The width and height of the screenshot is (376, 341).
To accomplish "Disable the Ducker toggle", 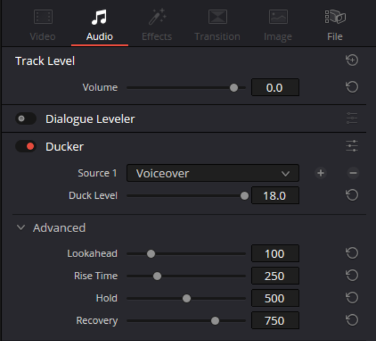I will click(26, 146).
